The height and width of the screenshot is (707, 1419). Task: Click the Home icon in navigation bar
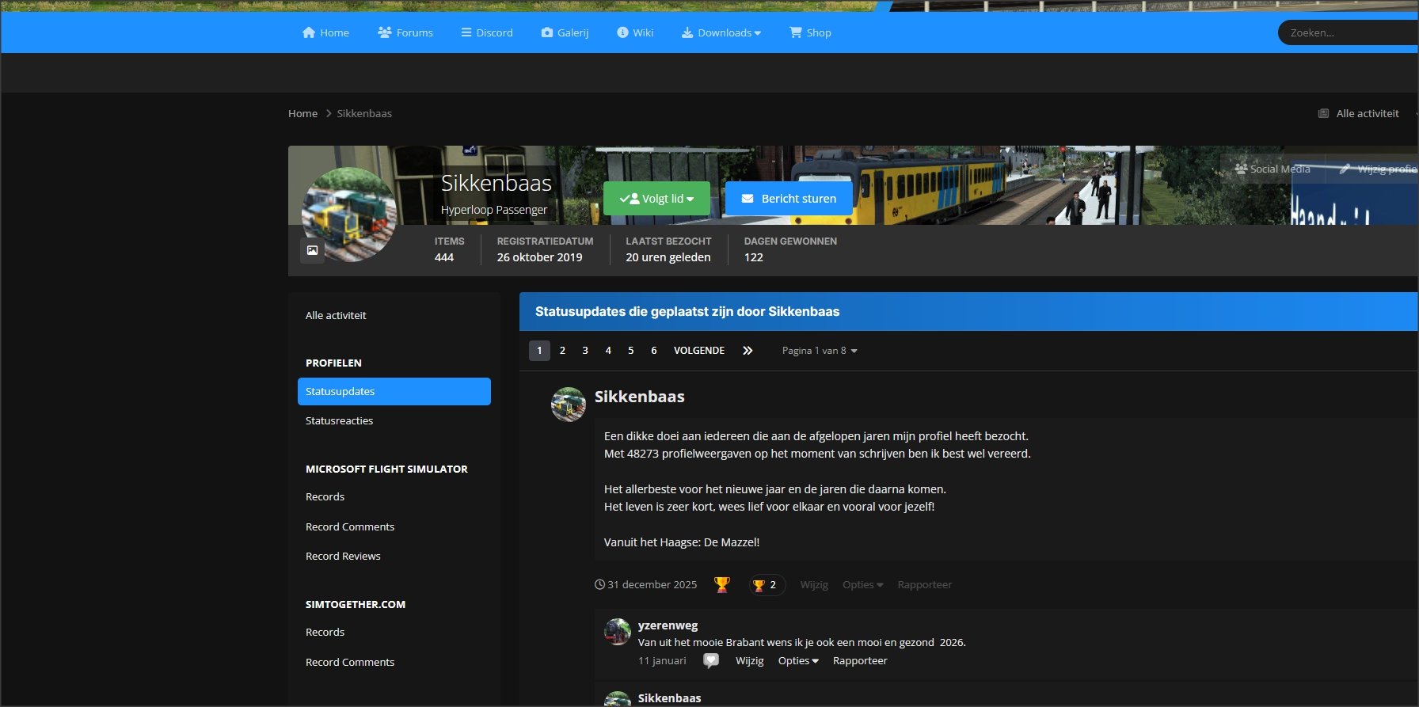point(309,32)
